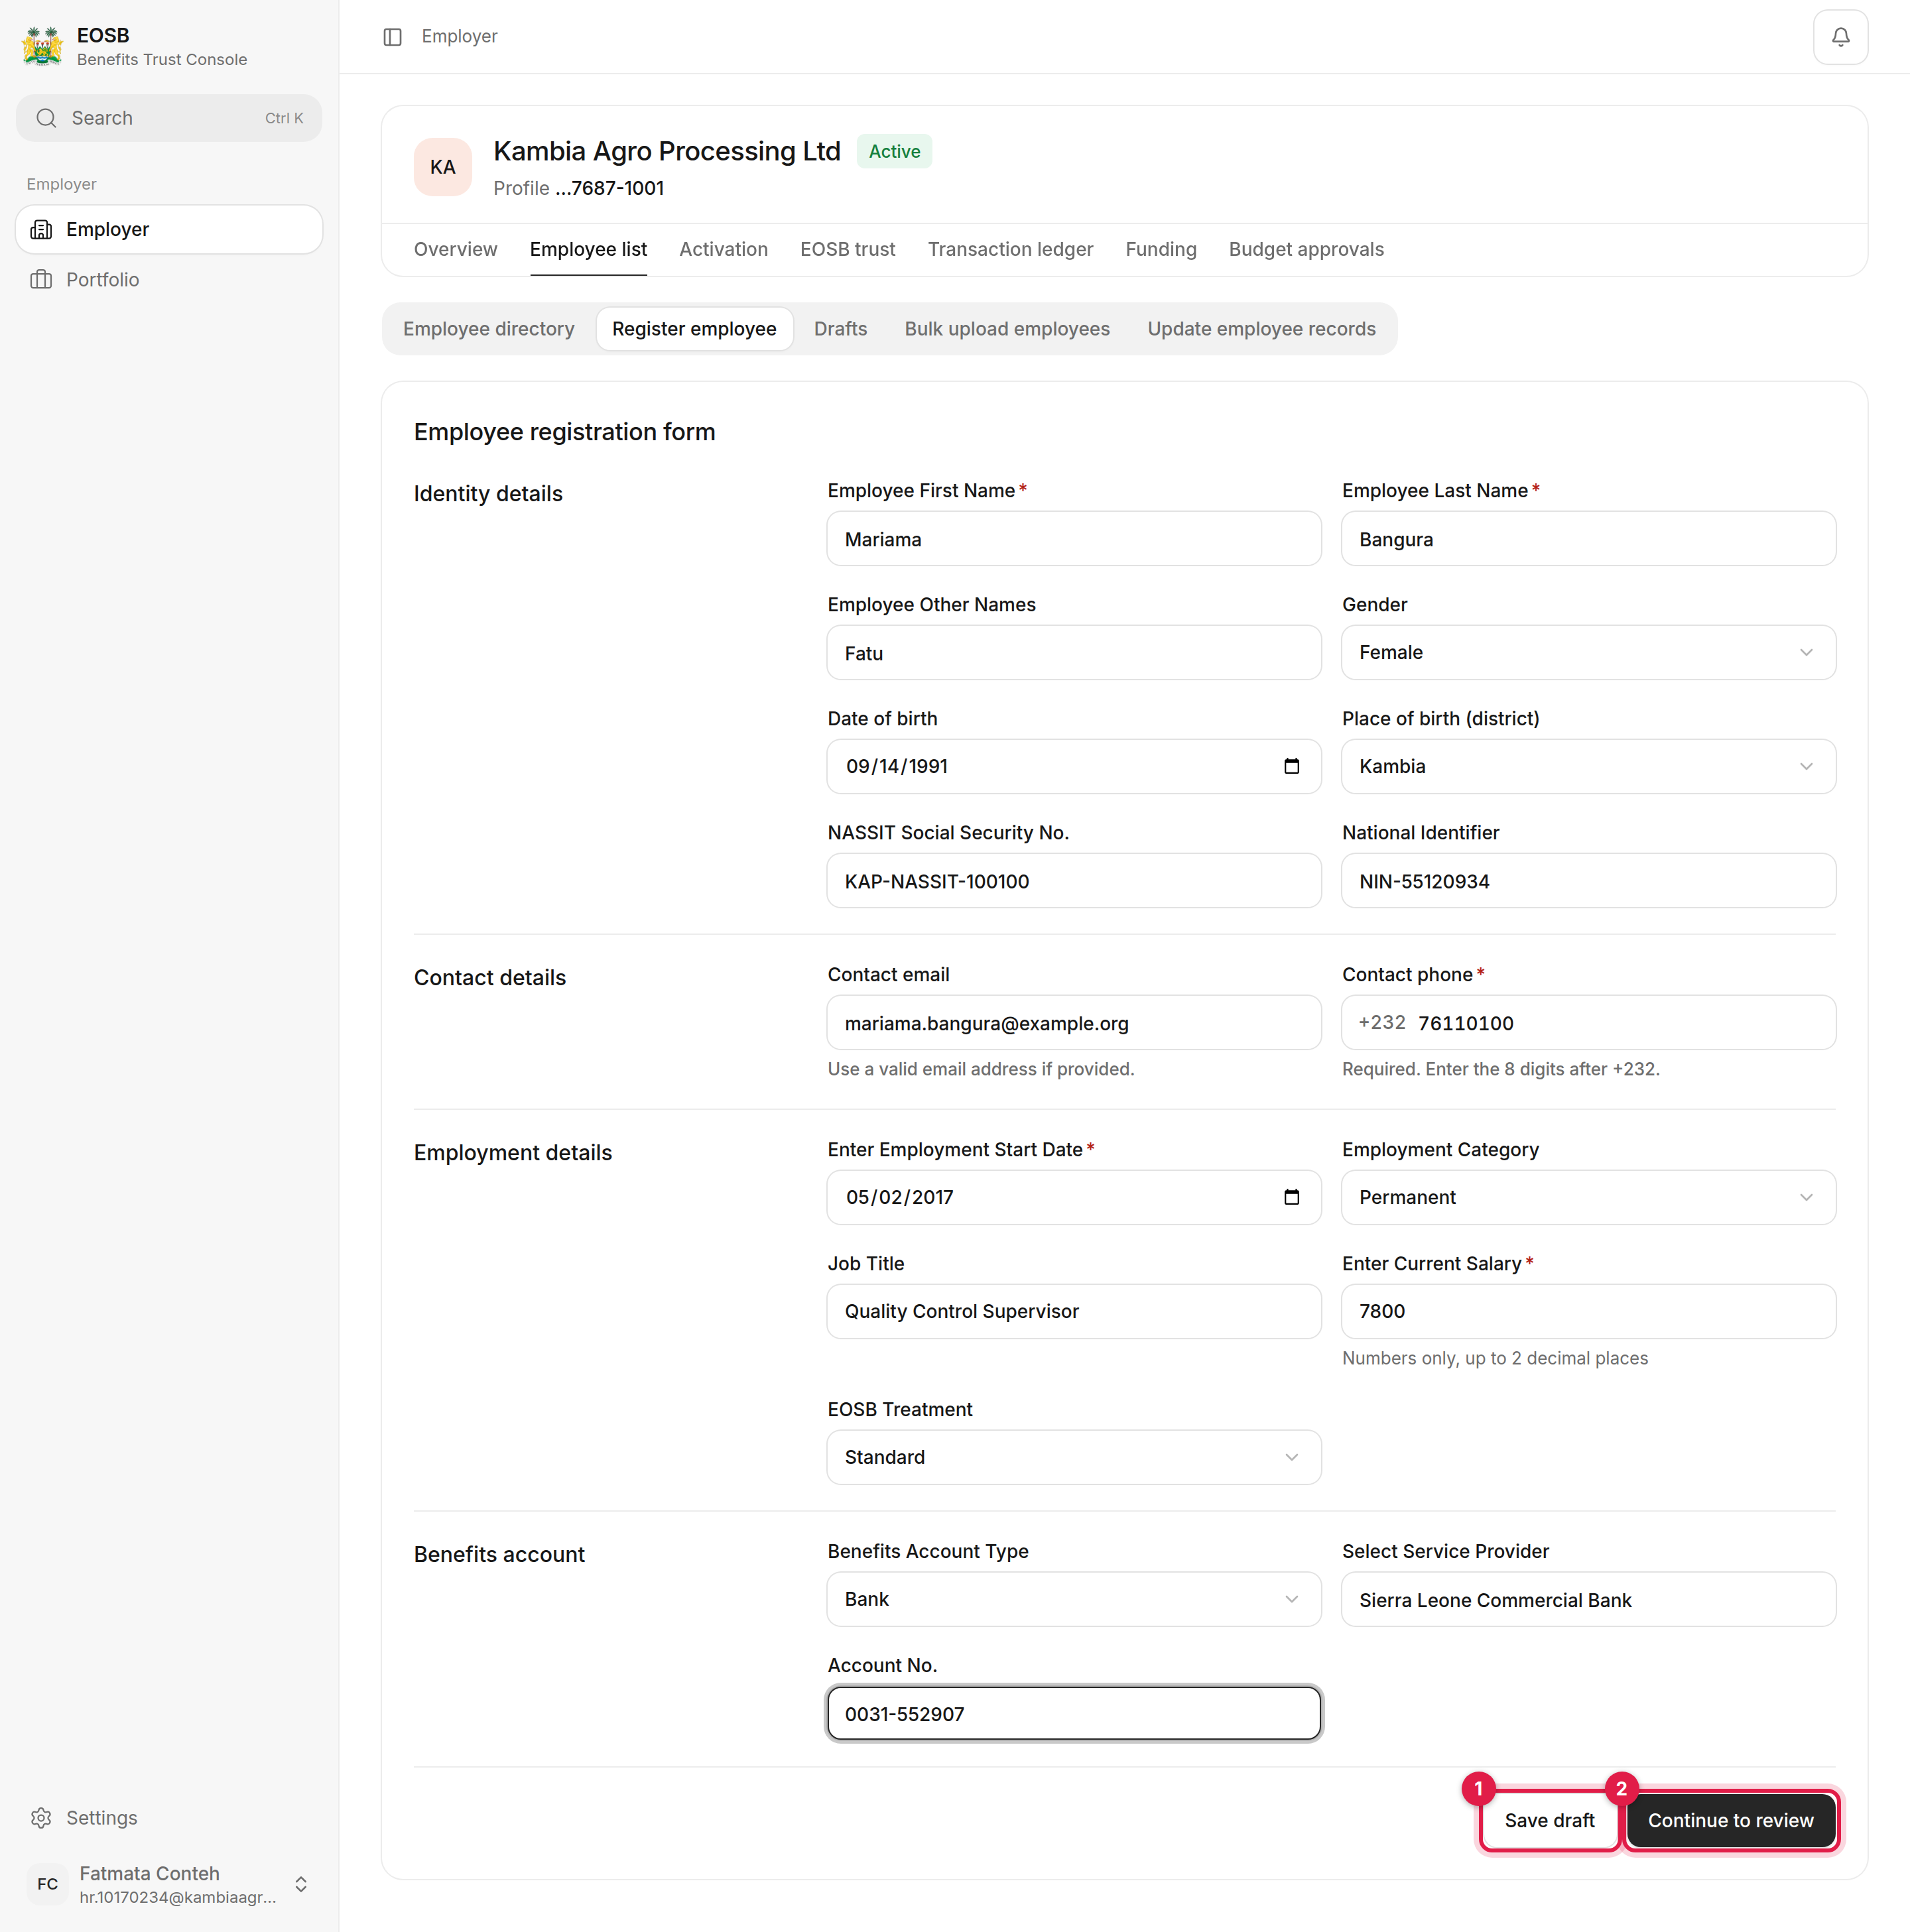Screen dimensions: 1910x1932
Task: Click the Employee Last Name field
Action: click(x=1588, y=539)
